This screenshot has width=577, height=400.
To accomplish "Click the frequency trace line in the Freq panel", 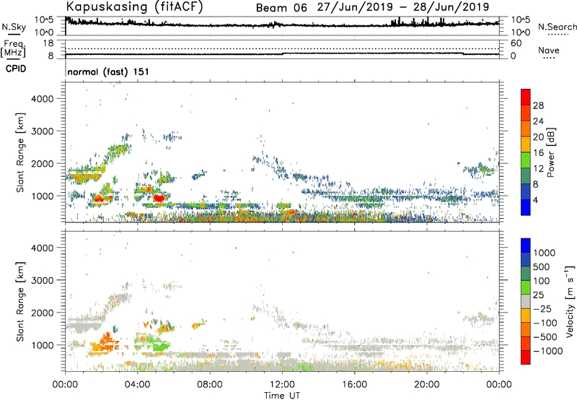I will [x=282, y=53].
